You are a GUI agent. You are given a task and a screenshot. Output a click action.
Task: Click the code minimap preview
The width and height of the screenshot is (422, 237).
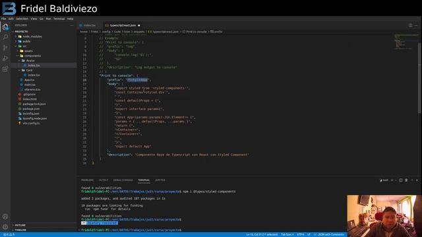(406, 41)
